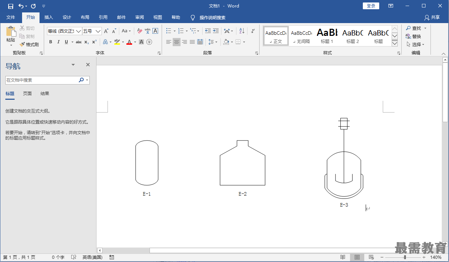Open the numbering list dropdown arrow
This screenshot has height=262, width=449.
tap(187, 31)
